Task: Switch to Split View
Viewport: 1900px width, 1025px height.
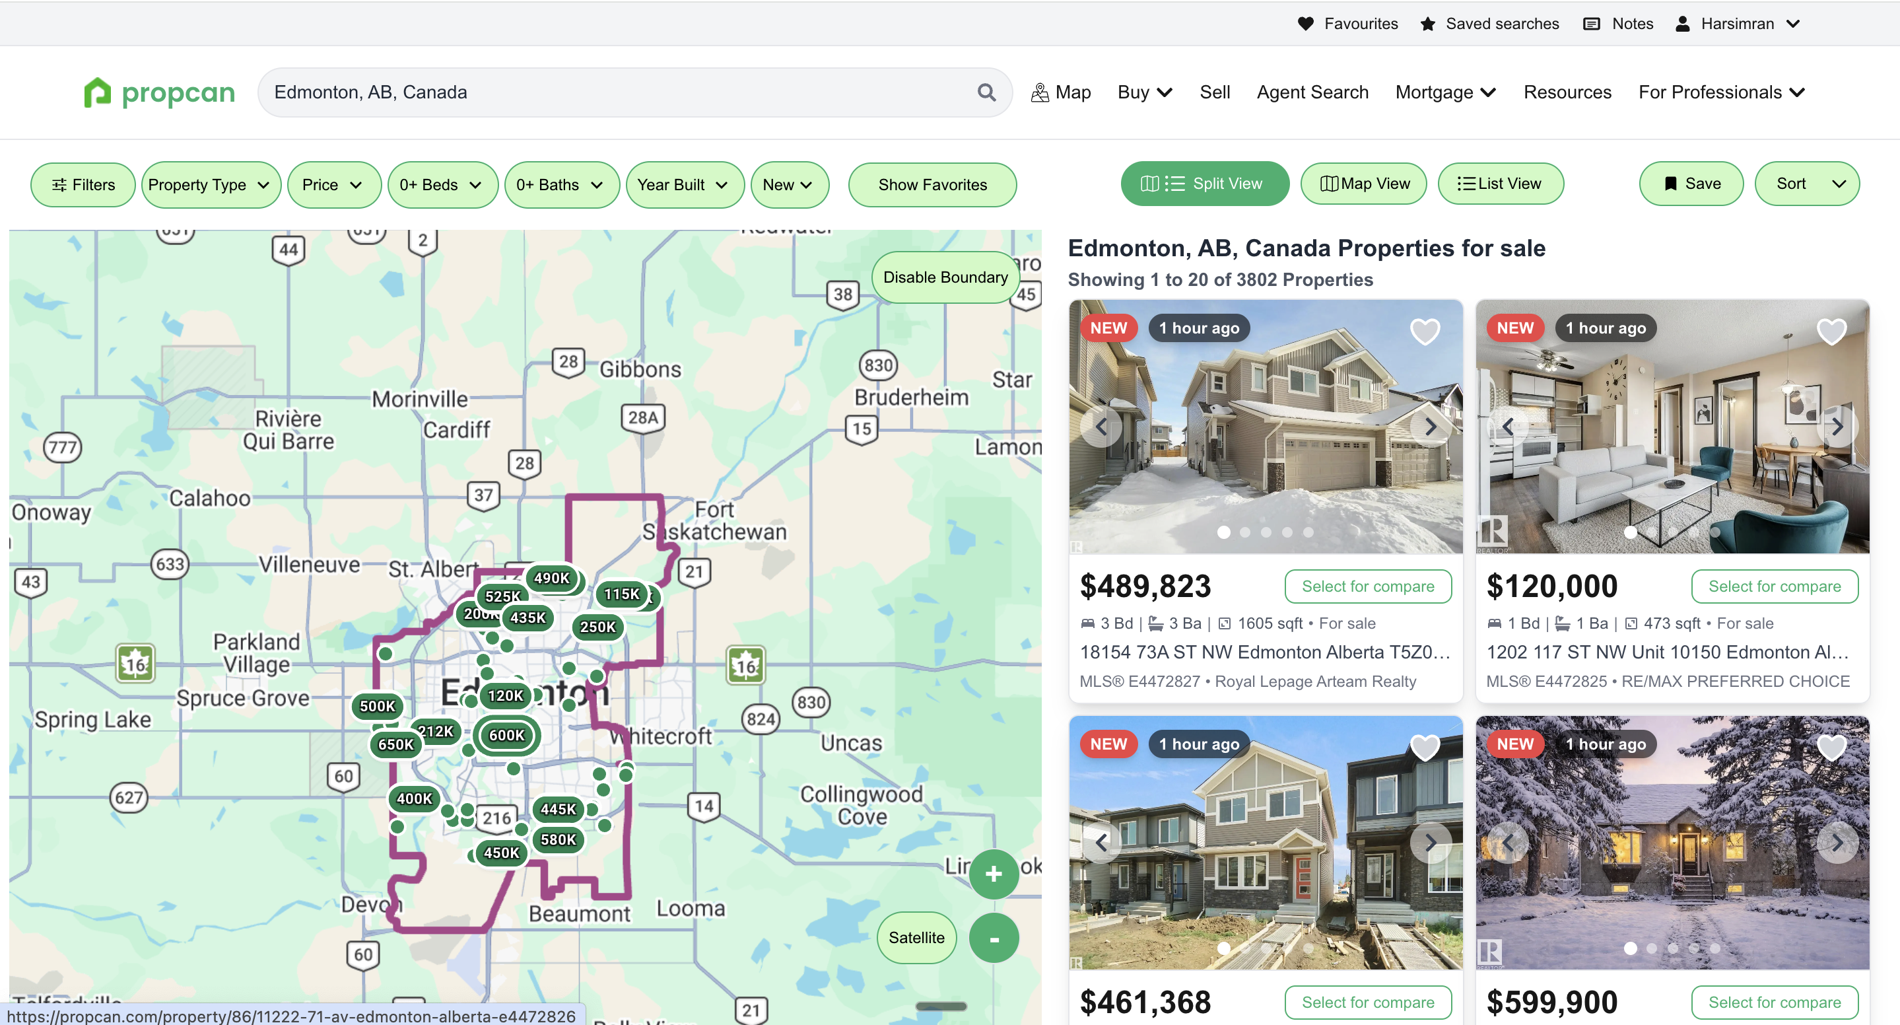Action: pyautogui.click(x=1205, y=183)
